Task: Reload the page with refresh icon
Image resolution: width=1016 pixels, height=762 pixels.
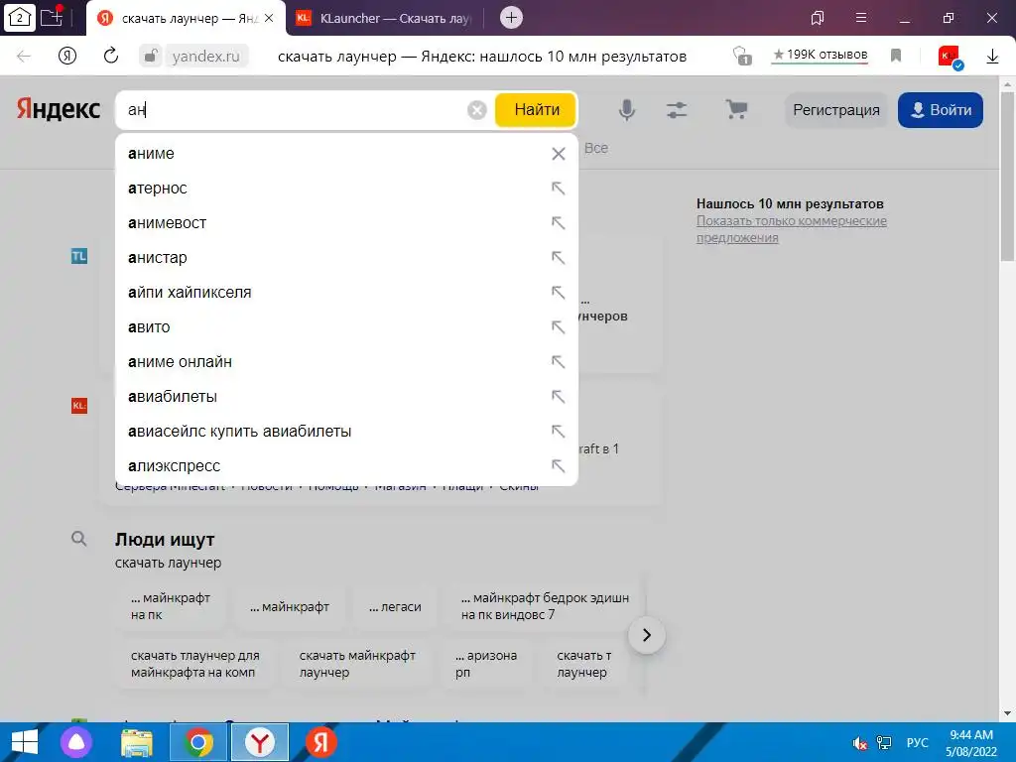Action: pos(111,57)
